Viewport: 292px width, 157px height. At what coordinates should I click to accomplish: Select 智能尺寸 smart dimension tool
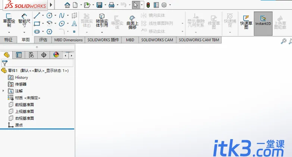tap(24, 20)
